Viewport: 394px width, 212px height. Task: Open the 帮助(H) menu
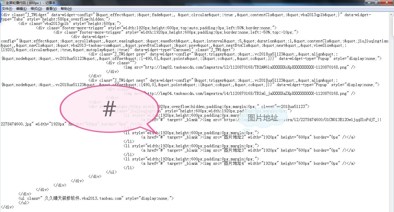pyautogui.click(x=66, y=9)
